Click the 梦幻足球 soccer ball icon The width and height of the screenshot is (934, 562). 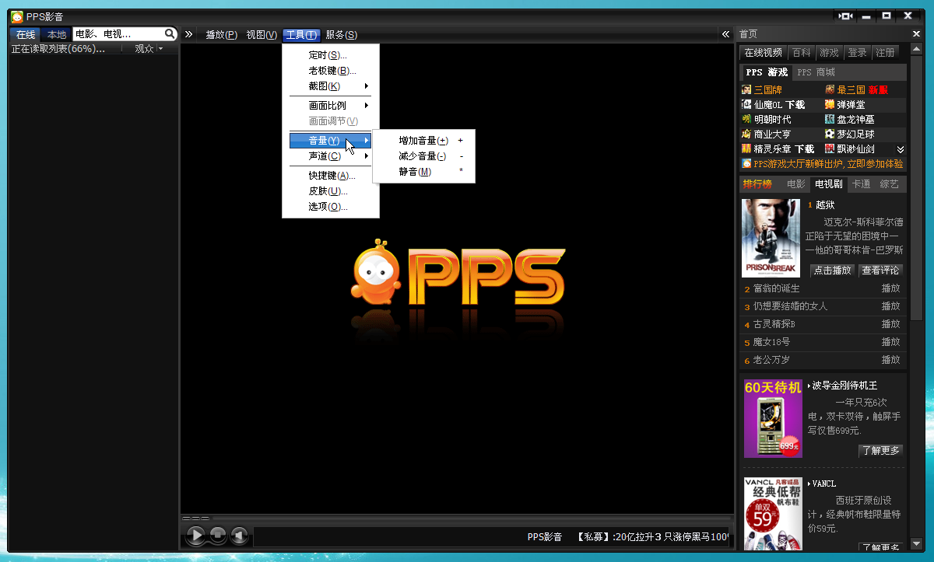(x=830, y=134)
